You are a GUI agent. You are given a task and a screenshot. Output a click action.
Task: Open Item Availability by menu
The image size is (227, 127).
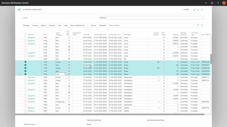tap(77, 25)
